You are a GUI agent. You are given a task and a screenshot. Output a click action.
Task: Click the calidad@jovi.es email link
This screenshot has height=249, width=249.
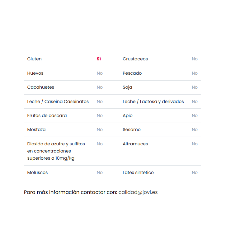point(138,192)
